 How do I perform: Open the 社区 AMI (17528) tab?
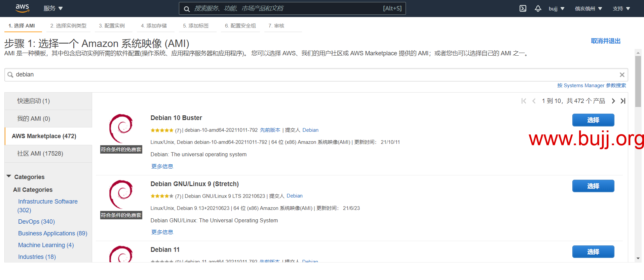(x=48, y=154)
